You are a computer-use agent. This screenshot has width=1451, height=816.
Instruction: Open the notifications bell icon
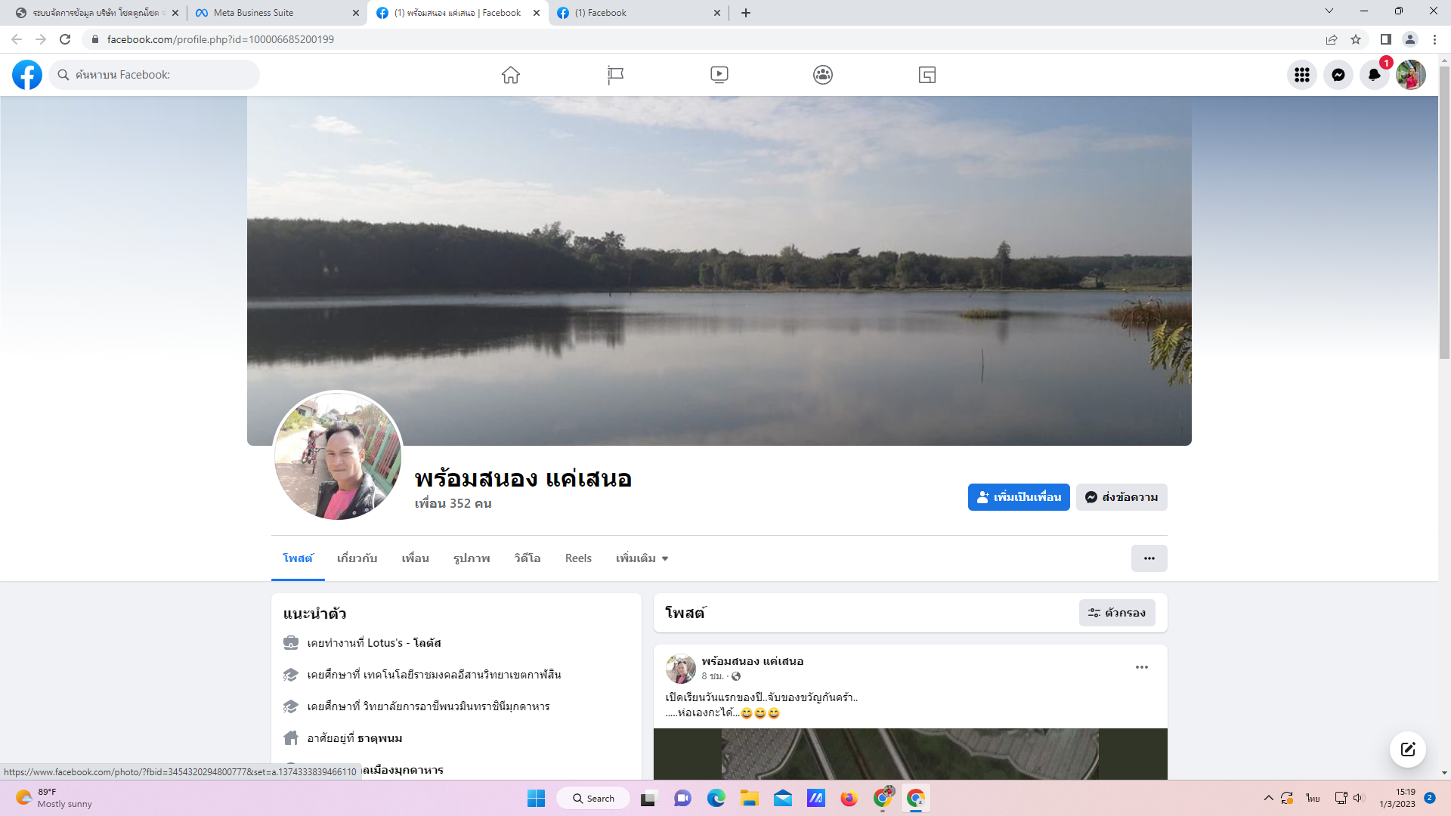[1374, 75]
